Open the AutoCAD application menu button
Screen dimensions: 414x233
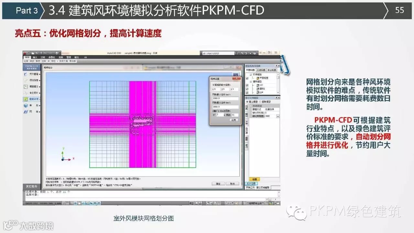pos(26,53)
